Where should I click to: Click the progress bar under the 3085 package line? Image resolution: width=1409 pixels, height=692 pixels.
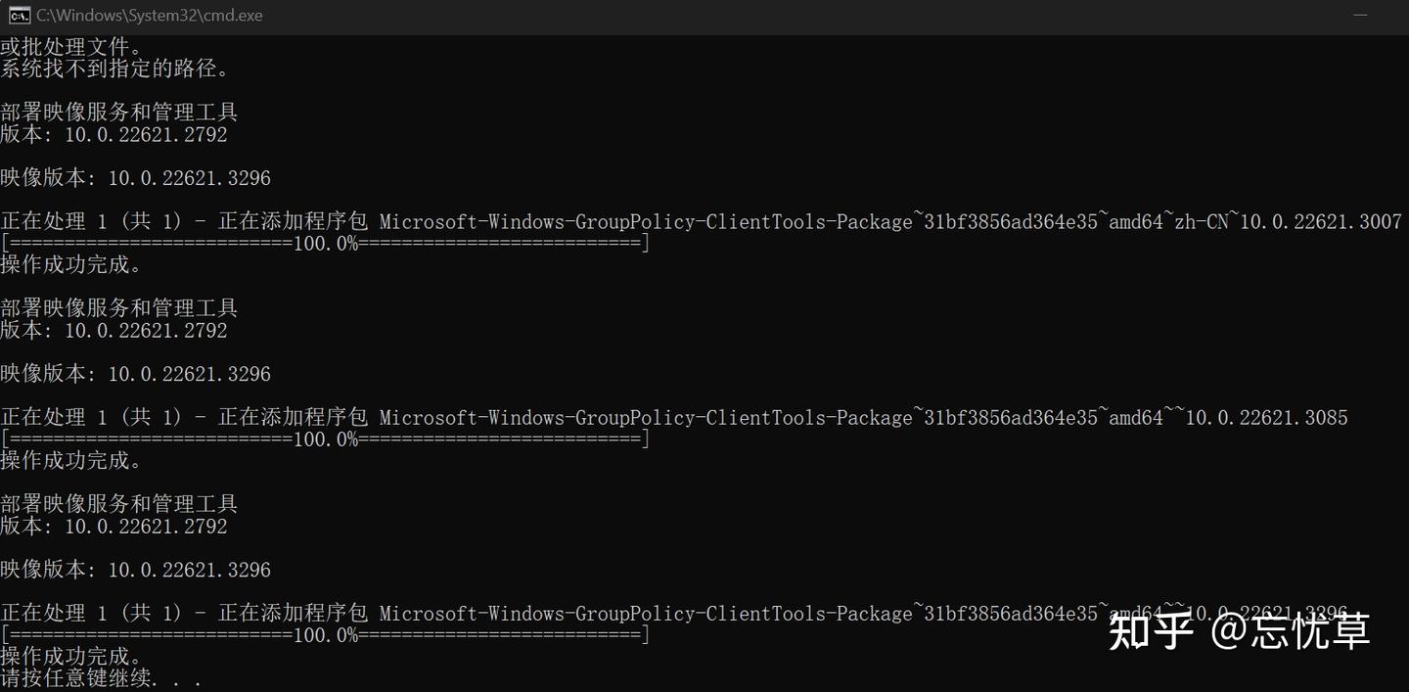[x=325, y=439]
